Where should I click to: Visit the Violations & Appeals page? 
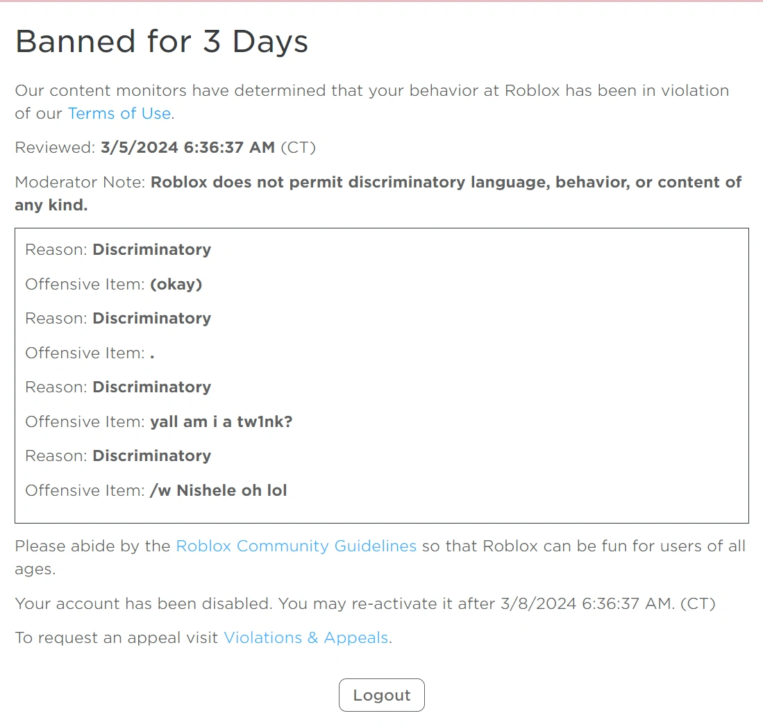[x=305, y=637]
